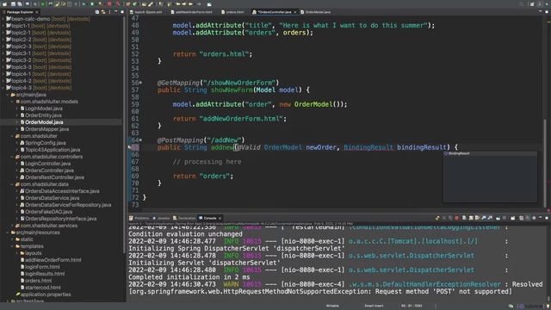Select OrdersController.java in the tree

49,170
